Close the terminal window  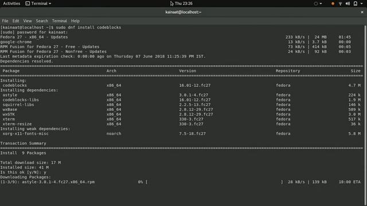point(362,12)
